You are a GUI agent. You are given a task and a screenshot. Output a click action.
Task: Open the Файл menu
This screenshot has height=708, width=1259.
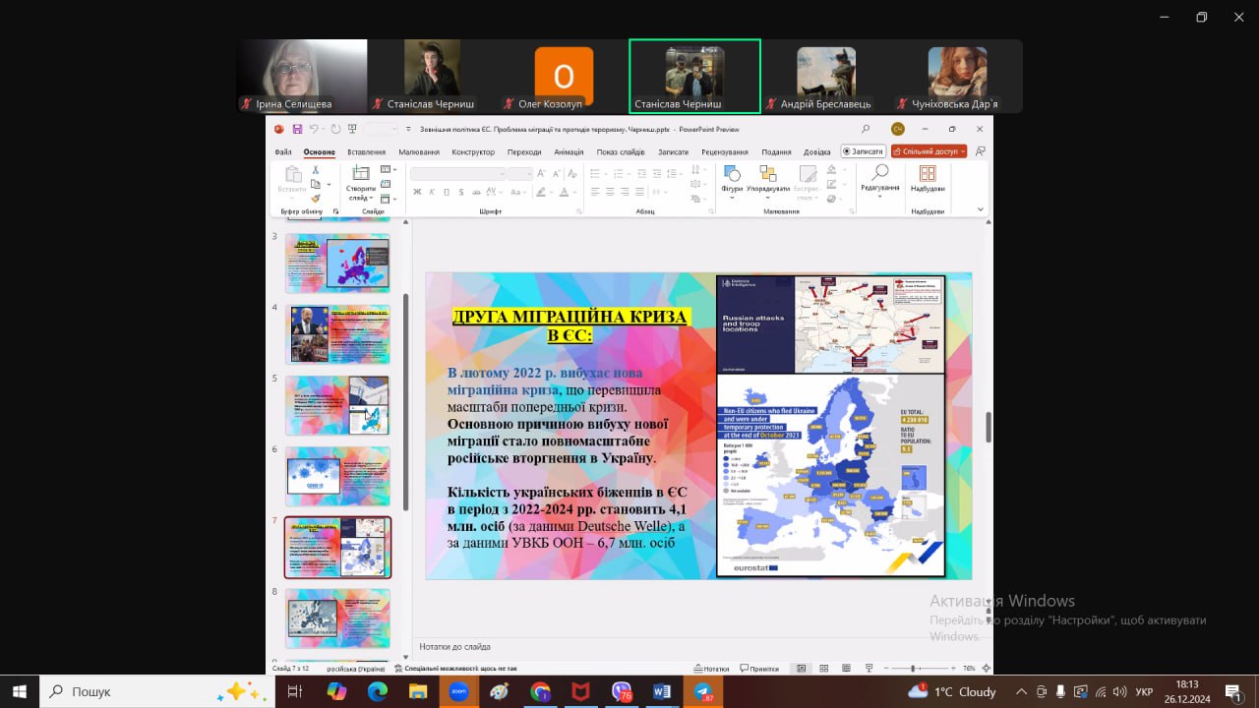point(283,152)
